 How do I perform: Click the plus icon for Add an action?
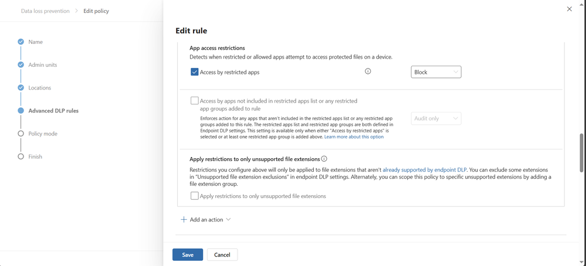184,220
